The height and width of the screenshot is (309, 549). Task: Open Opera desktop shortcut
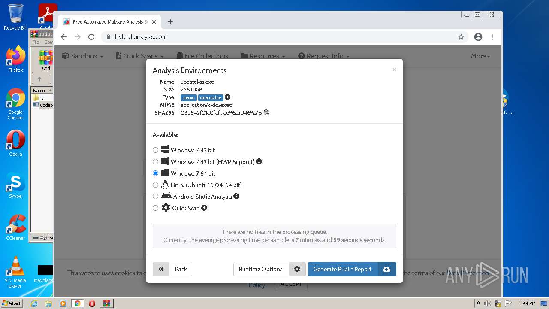point(15,143)
